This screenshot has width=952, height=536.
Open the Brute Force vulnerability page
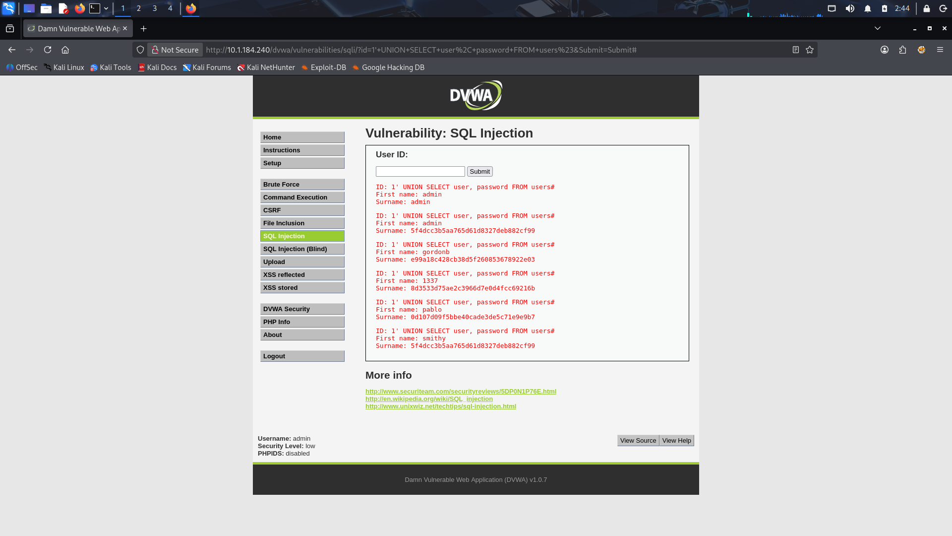[x=302, y=185]
